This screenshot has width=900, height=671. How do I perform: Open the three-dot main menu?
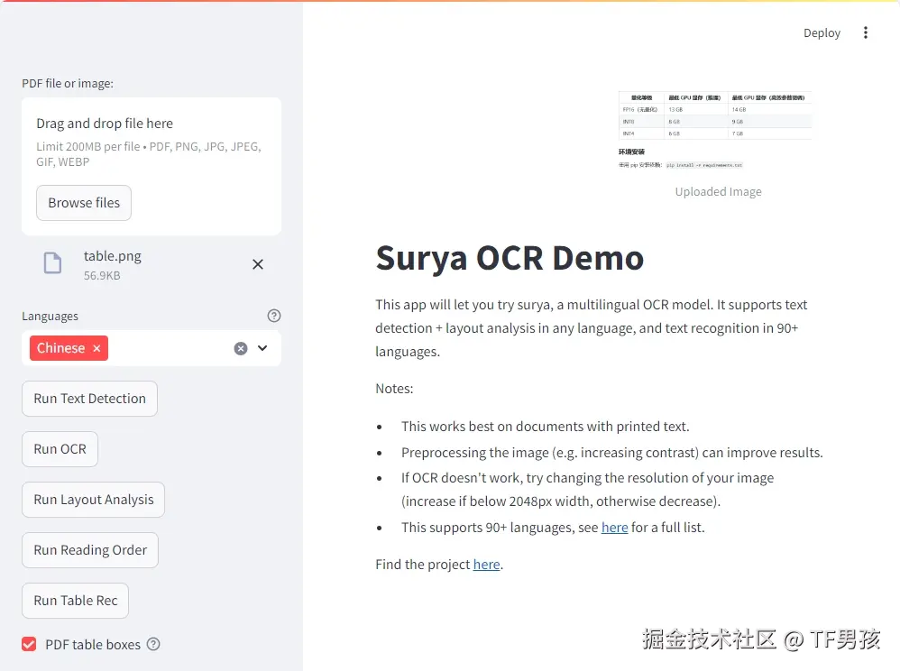click(x=866, y=32)
